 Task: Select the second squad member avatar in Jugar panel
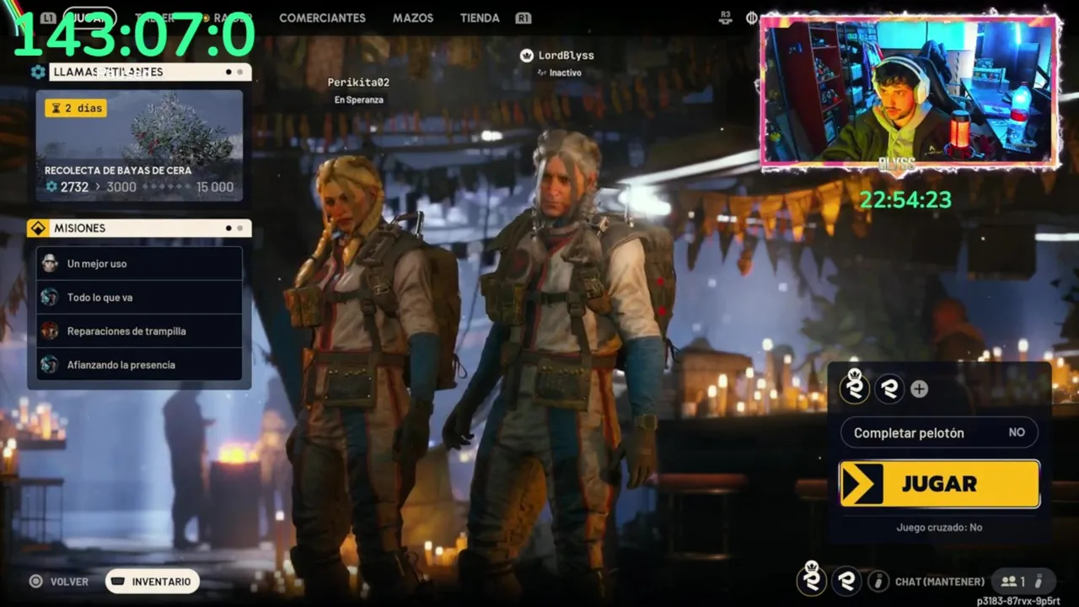(889, 389)
